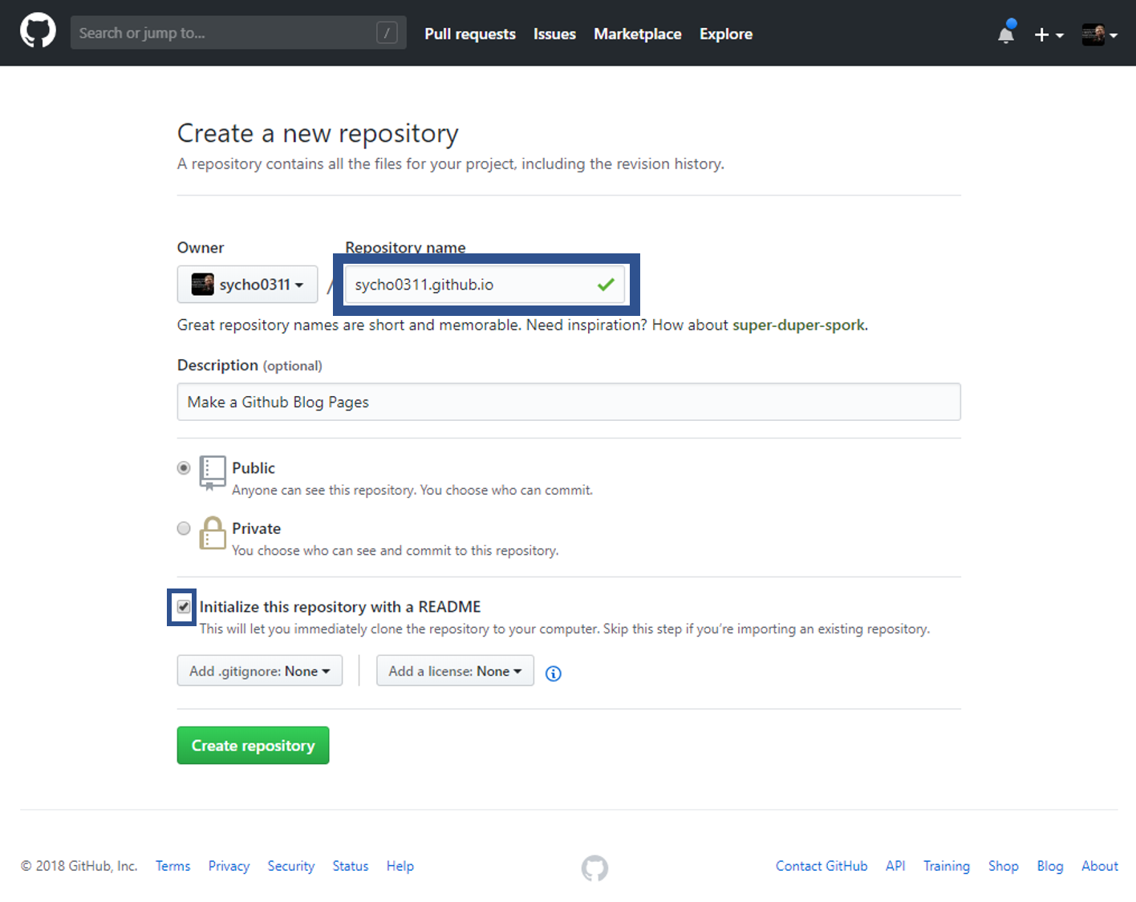Open Issues in navigation

click(x=554, y=34)
